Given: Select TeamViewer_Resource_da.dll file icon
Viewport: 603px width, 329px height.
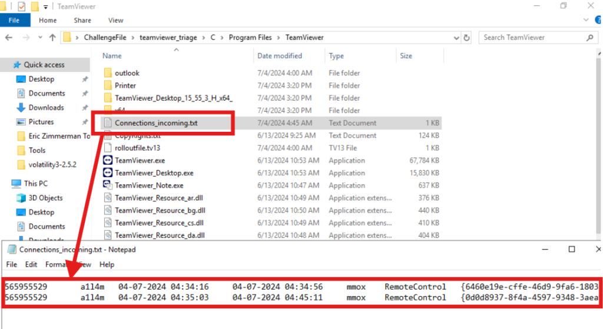Looking at the screenshot, I should (x=108, y=235).
